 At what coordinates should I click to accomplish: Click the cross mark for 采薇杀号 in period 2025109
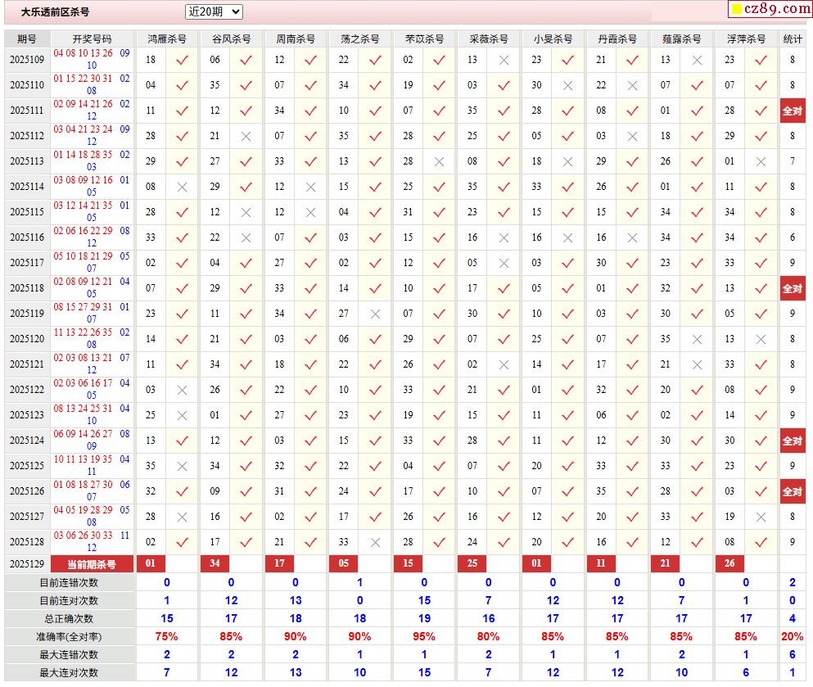pos(504,60)
